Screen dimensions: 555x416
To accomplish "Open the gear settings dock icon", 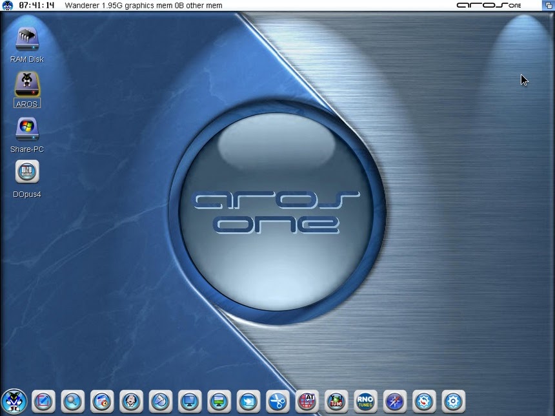I will click(453, 401).
